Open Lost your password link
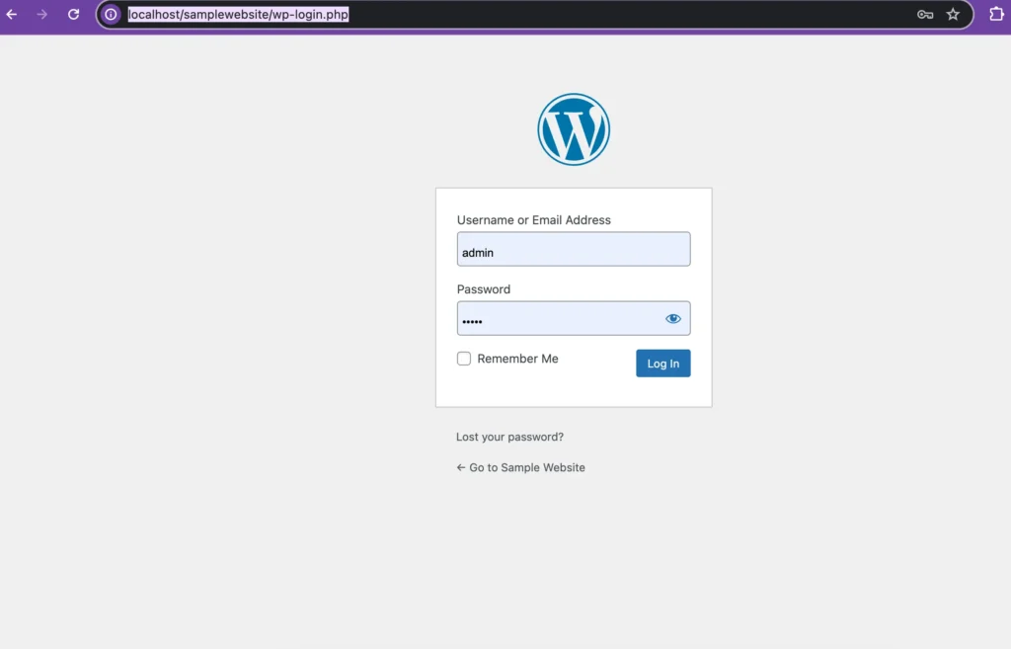1011x649 pixels. coord(510,437)
